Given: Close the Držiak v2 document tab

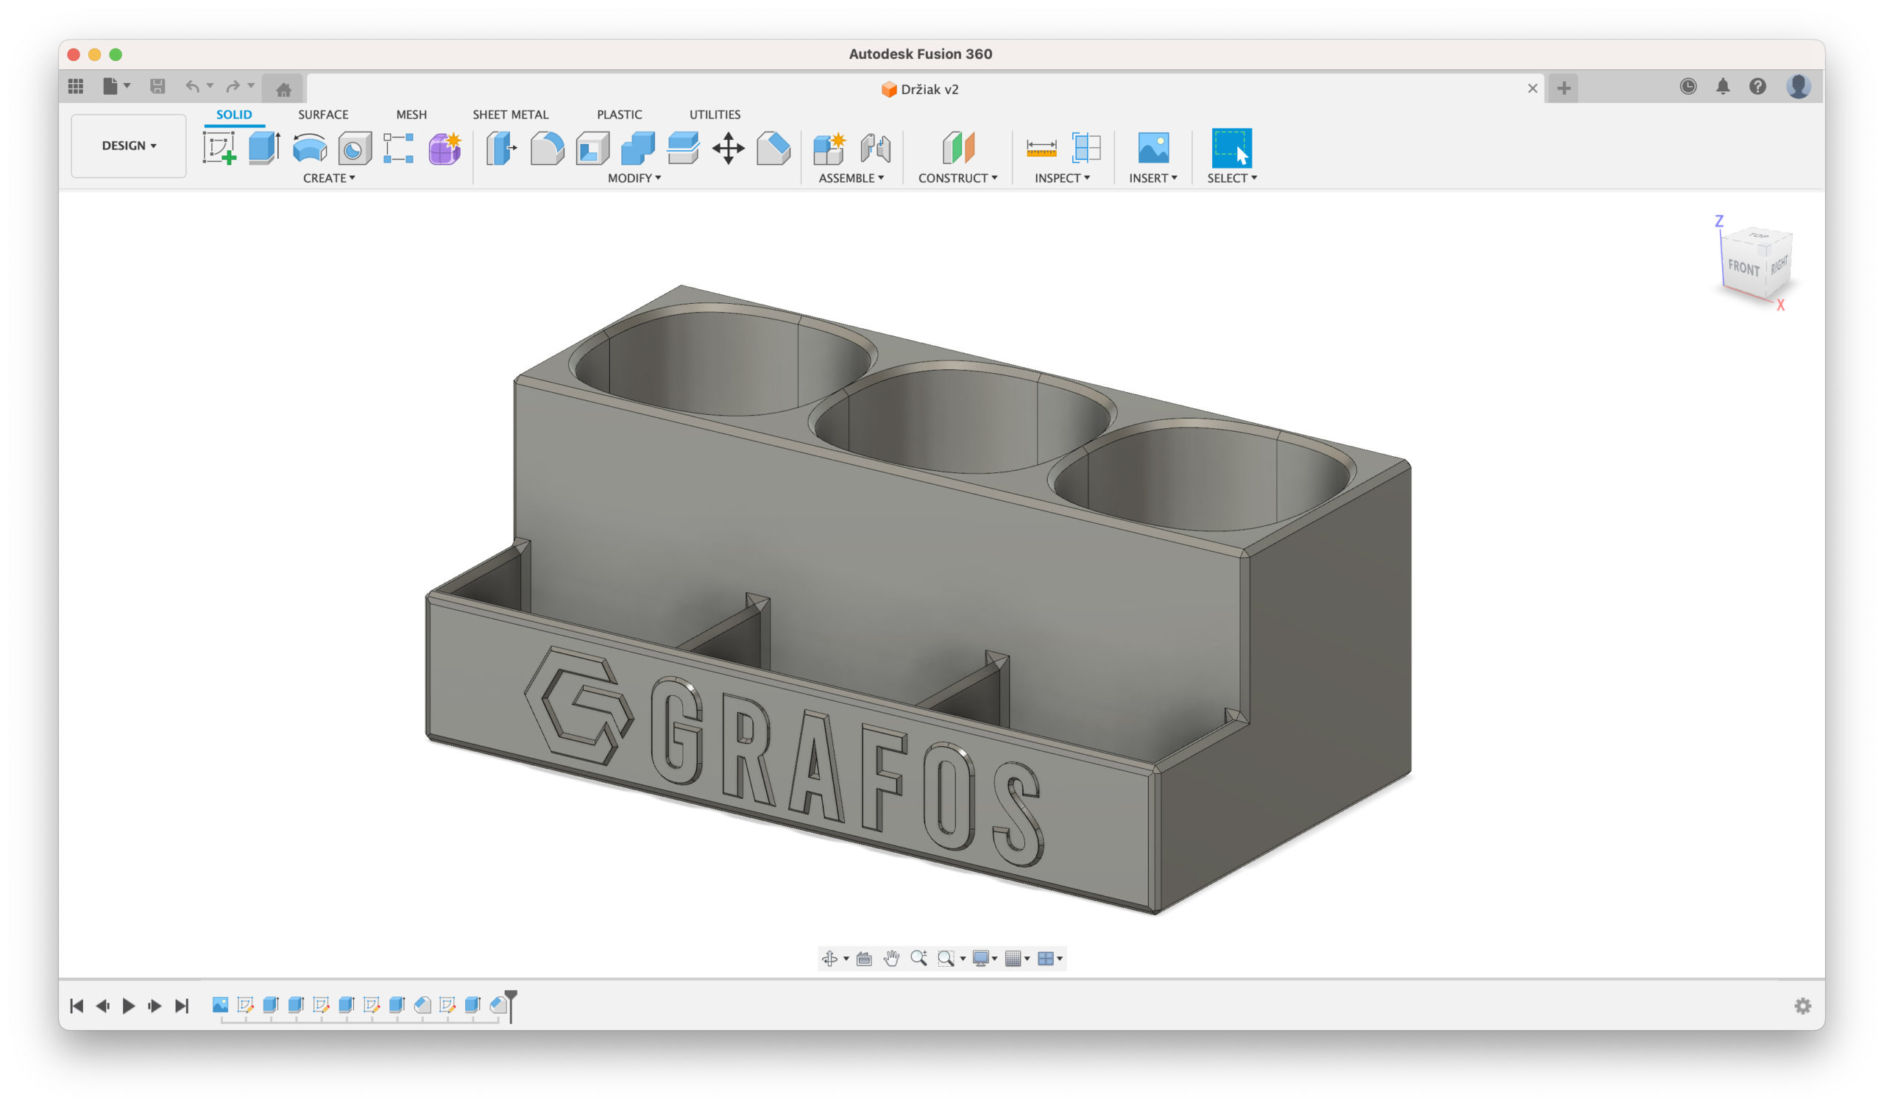Looking at the screenshot, I should pos(1533,88).
